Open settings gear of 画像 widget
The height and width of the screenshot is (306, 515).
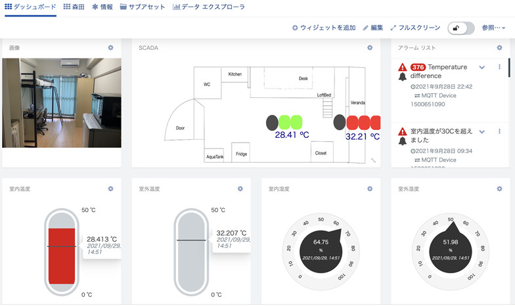(x=110, y=47)
